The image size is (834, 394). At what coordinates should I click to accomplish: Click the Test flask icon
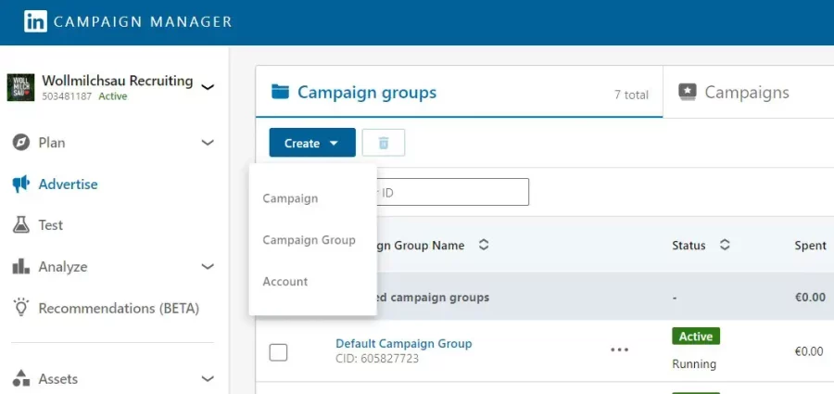coord(20,225)
